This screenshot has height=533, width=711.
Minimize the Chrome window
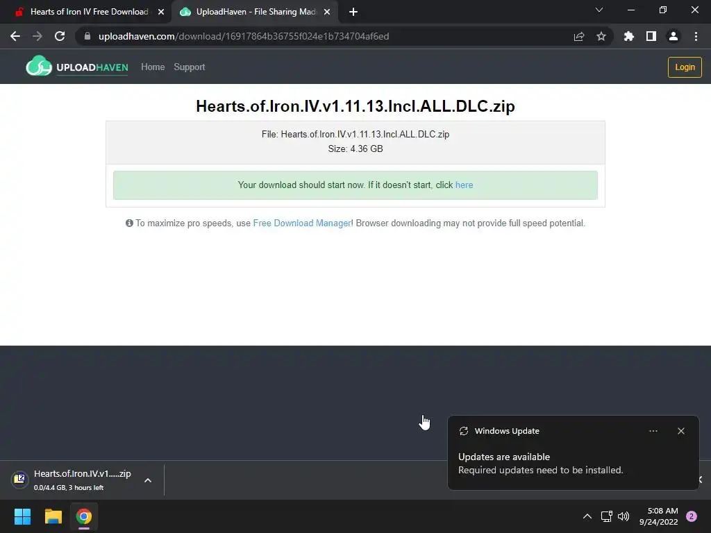point(630,10)
